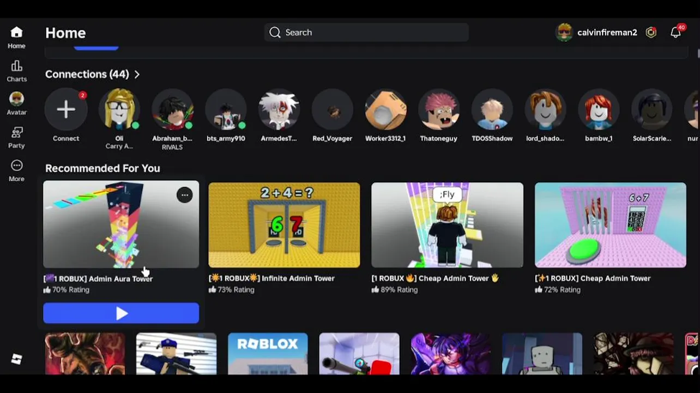Open ArmedesT connection avatar
Viewport: 700px width, 393px height.
[x=279, y=109]
